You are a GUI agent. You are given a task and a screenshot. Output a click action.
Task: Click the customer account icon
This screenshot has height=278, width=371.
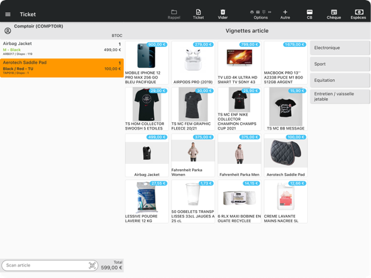point(8,31)
